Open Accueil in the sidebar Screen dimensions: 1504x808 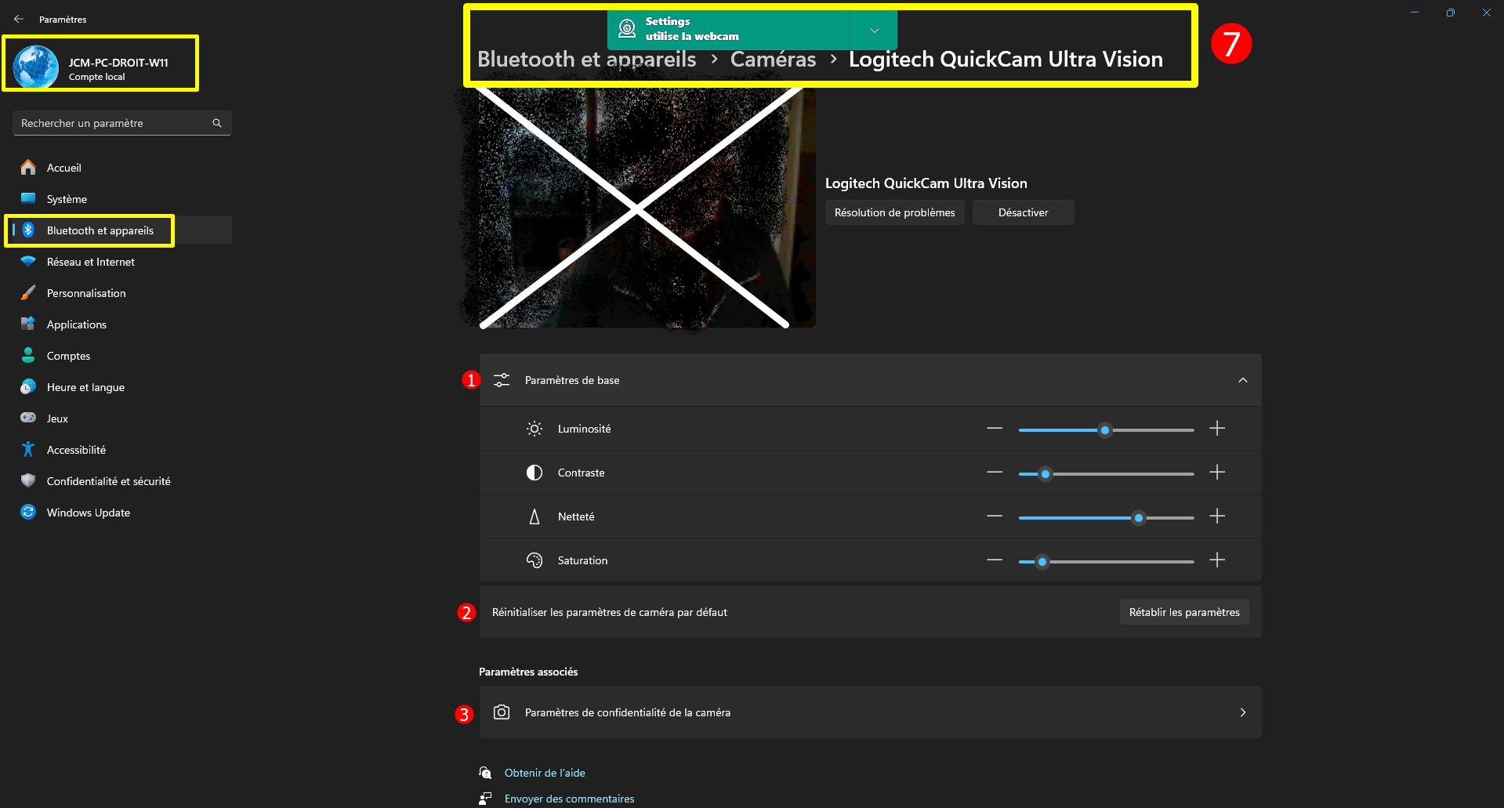122,168
